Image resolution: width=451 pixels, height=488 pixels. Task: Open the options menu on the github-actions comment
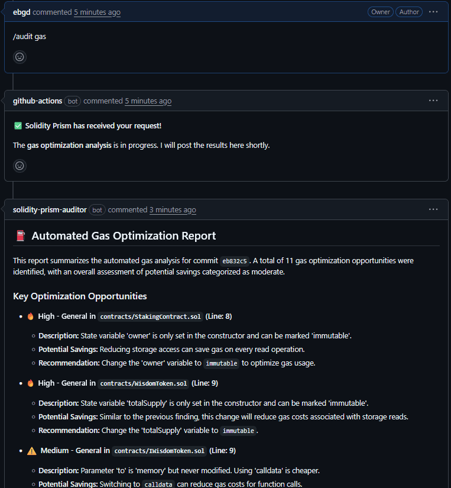[x=433, y=101]
